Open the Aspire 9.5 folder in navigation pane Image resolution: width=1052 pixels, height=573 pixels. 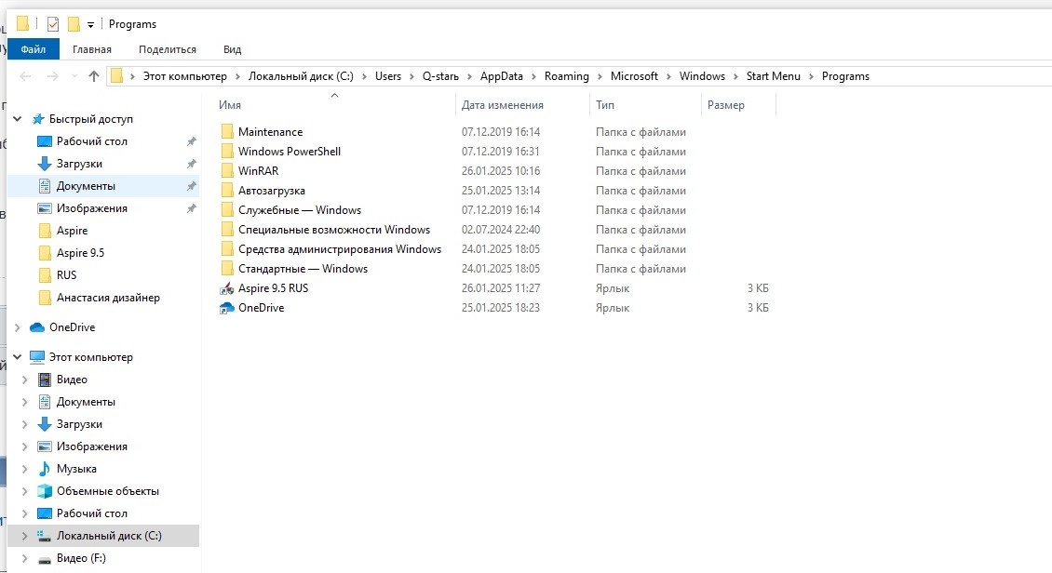tap(80, 253)
